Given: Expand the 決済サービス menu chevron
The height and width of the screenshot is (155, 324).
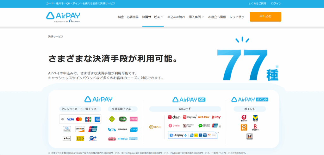Looking at the screenshot, I should tap(162, 17).
